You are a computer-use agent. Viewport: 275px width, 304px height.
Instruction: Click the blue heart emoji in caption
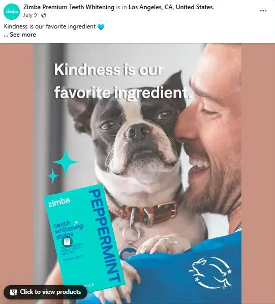click(x=101, y=27)
